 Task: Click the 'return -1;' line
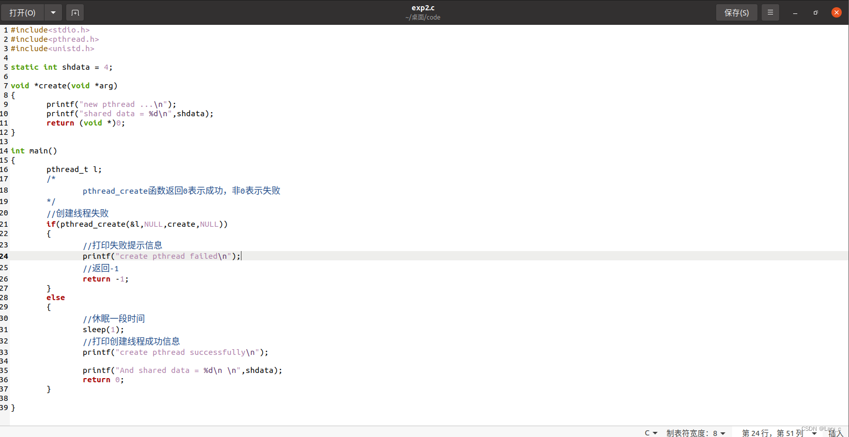click(105, 279)
